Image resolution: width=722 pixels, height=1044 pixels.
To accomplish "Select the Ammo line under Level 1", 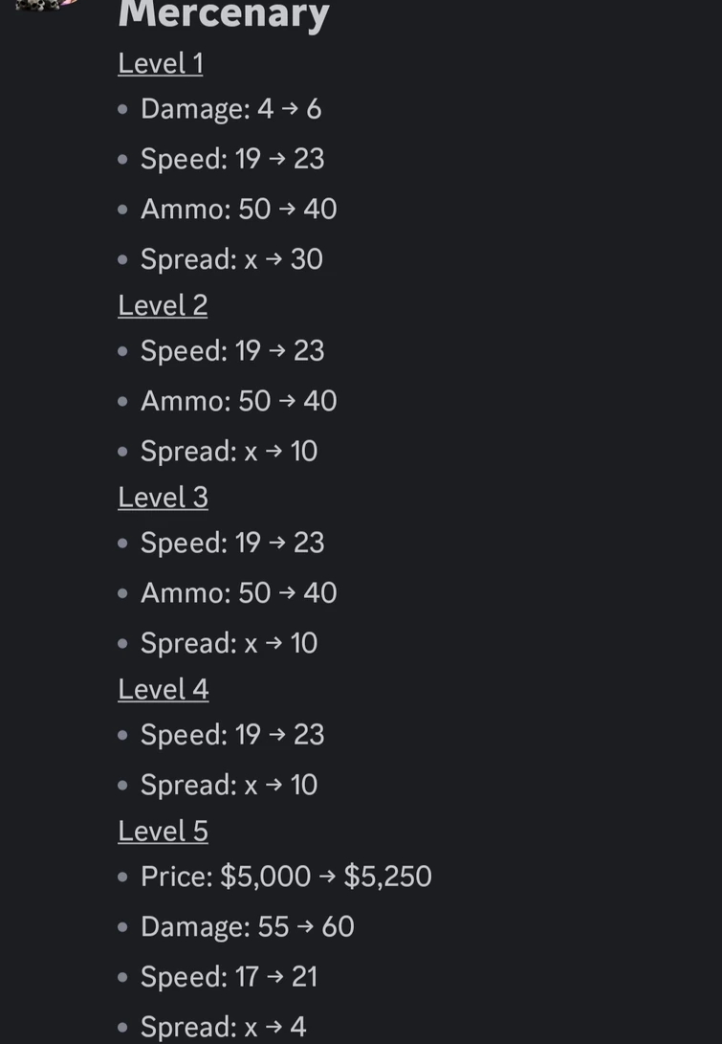I will point(238,209).
